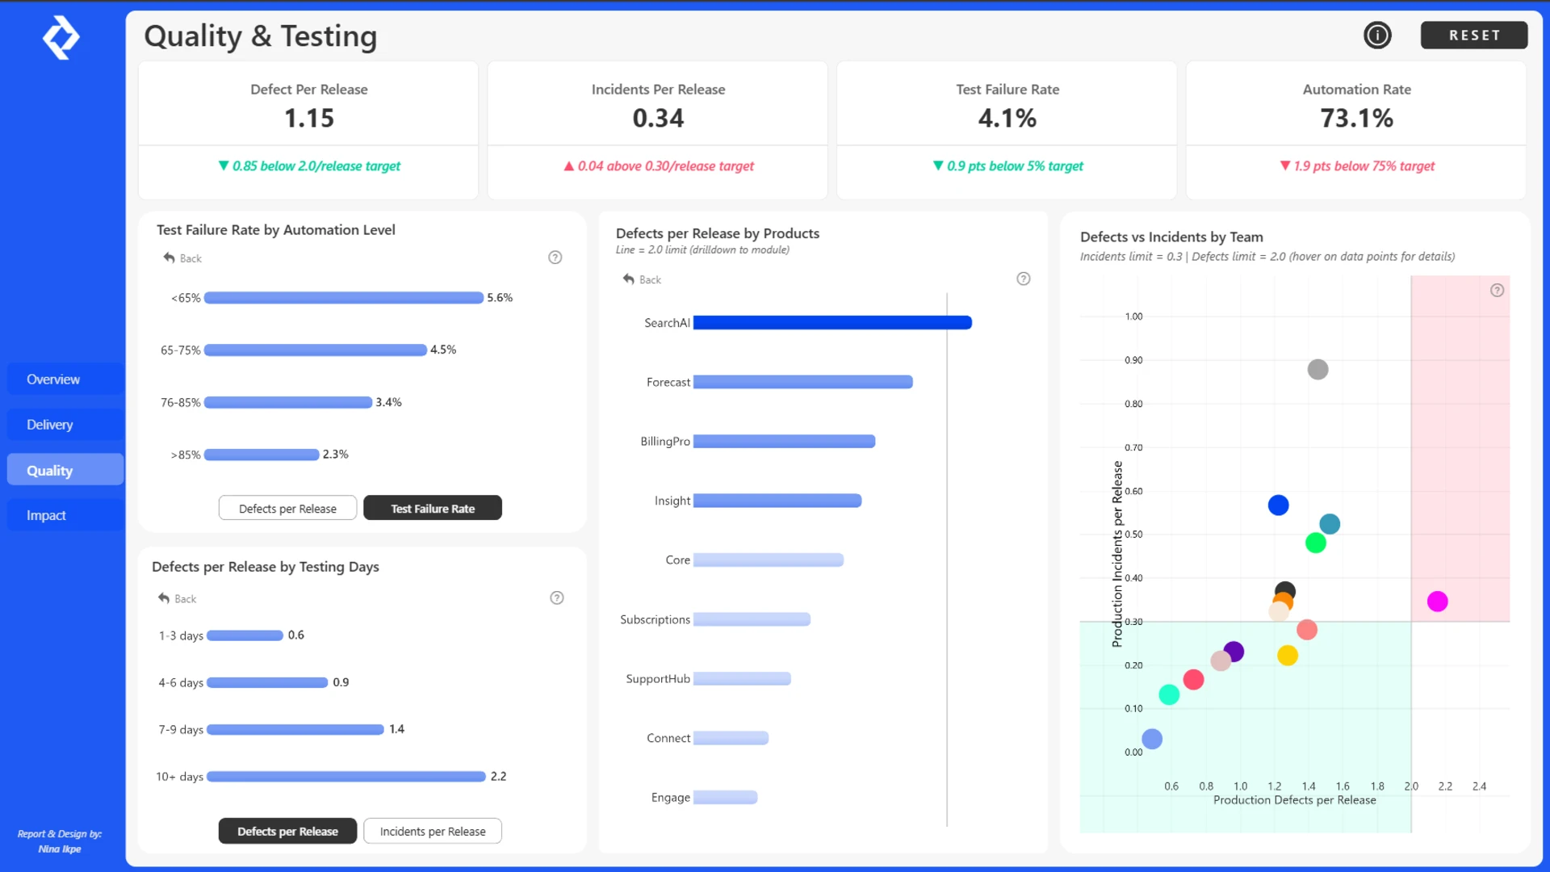Click the magenta scatter point in red zone
The width and height of the screenshot is (1550, 872).
point(1437,602)
